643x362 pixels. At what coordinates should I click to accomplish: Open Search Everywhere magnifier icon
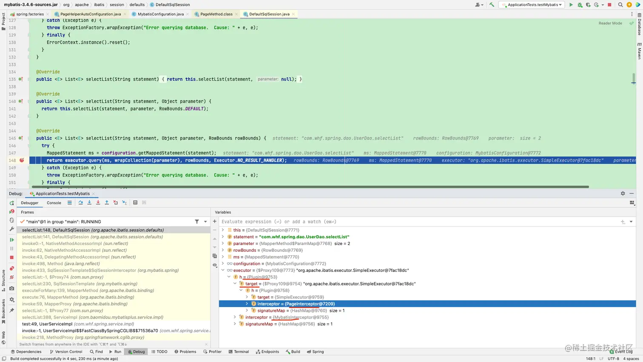(620, 5)
